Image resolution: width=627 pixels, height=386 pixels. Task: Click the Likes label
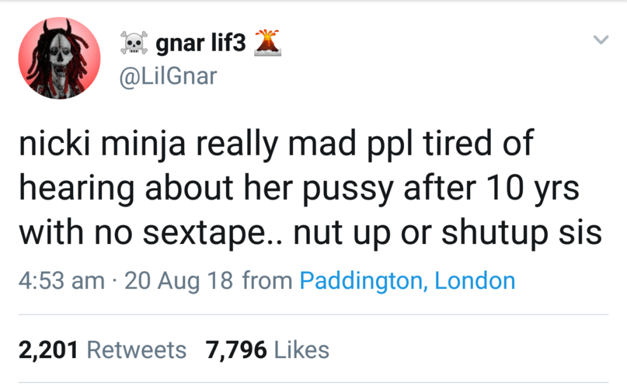click(302, 350)
